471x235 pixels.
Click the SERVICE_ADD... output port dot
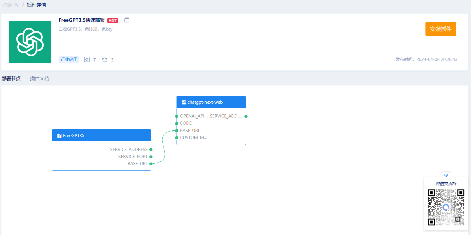(246, 116)
